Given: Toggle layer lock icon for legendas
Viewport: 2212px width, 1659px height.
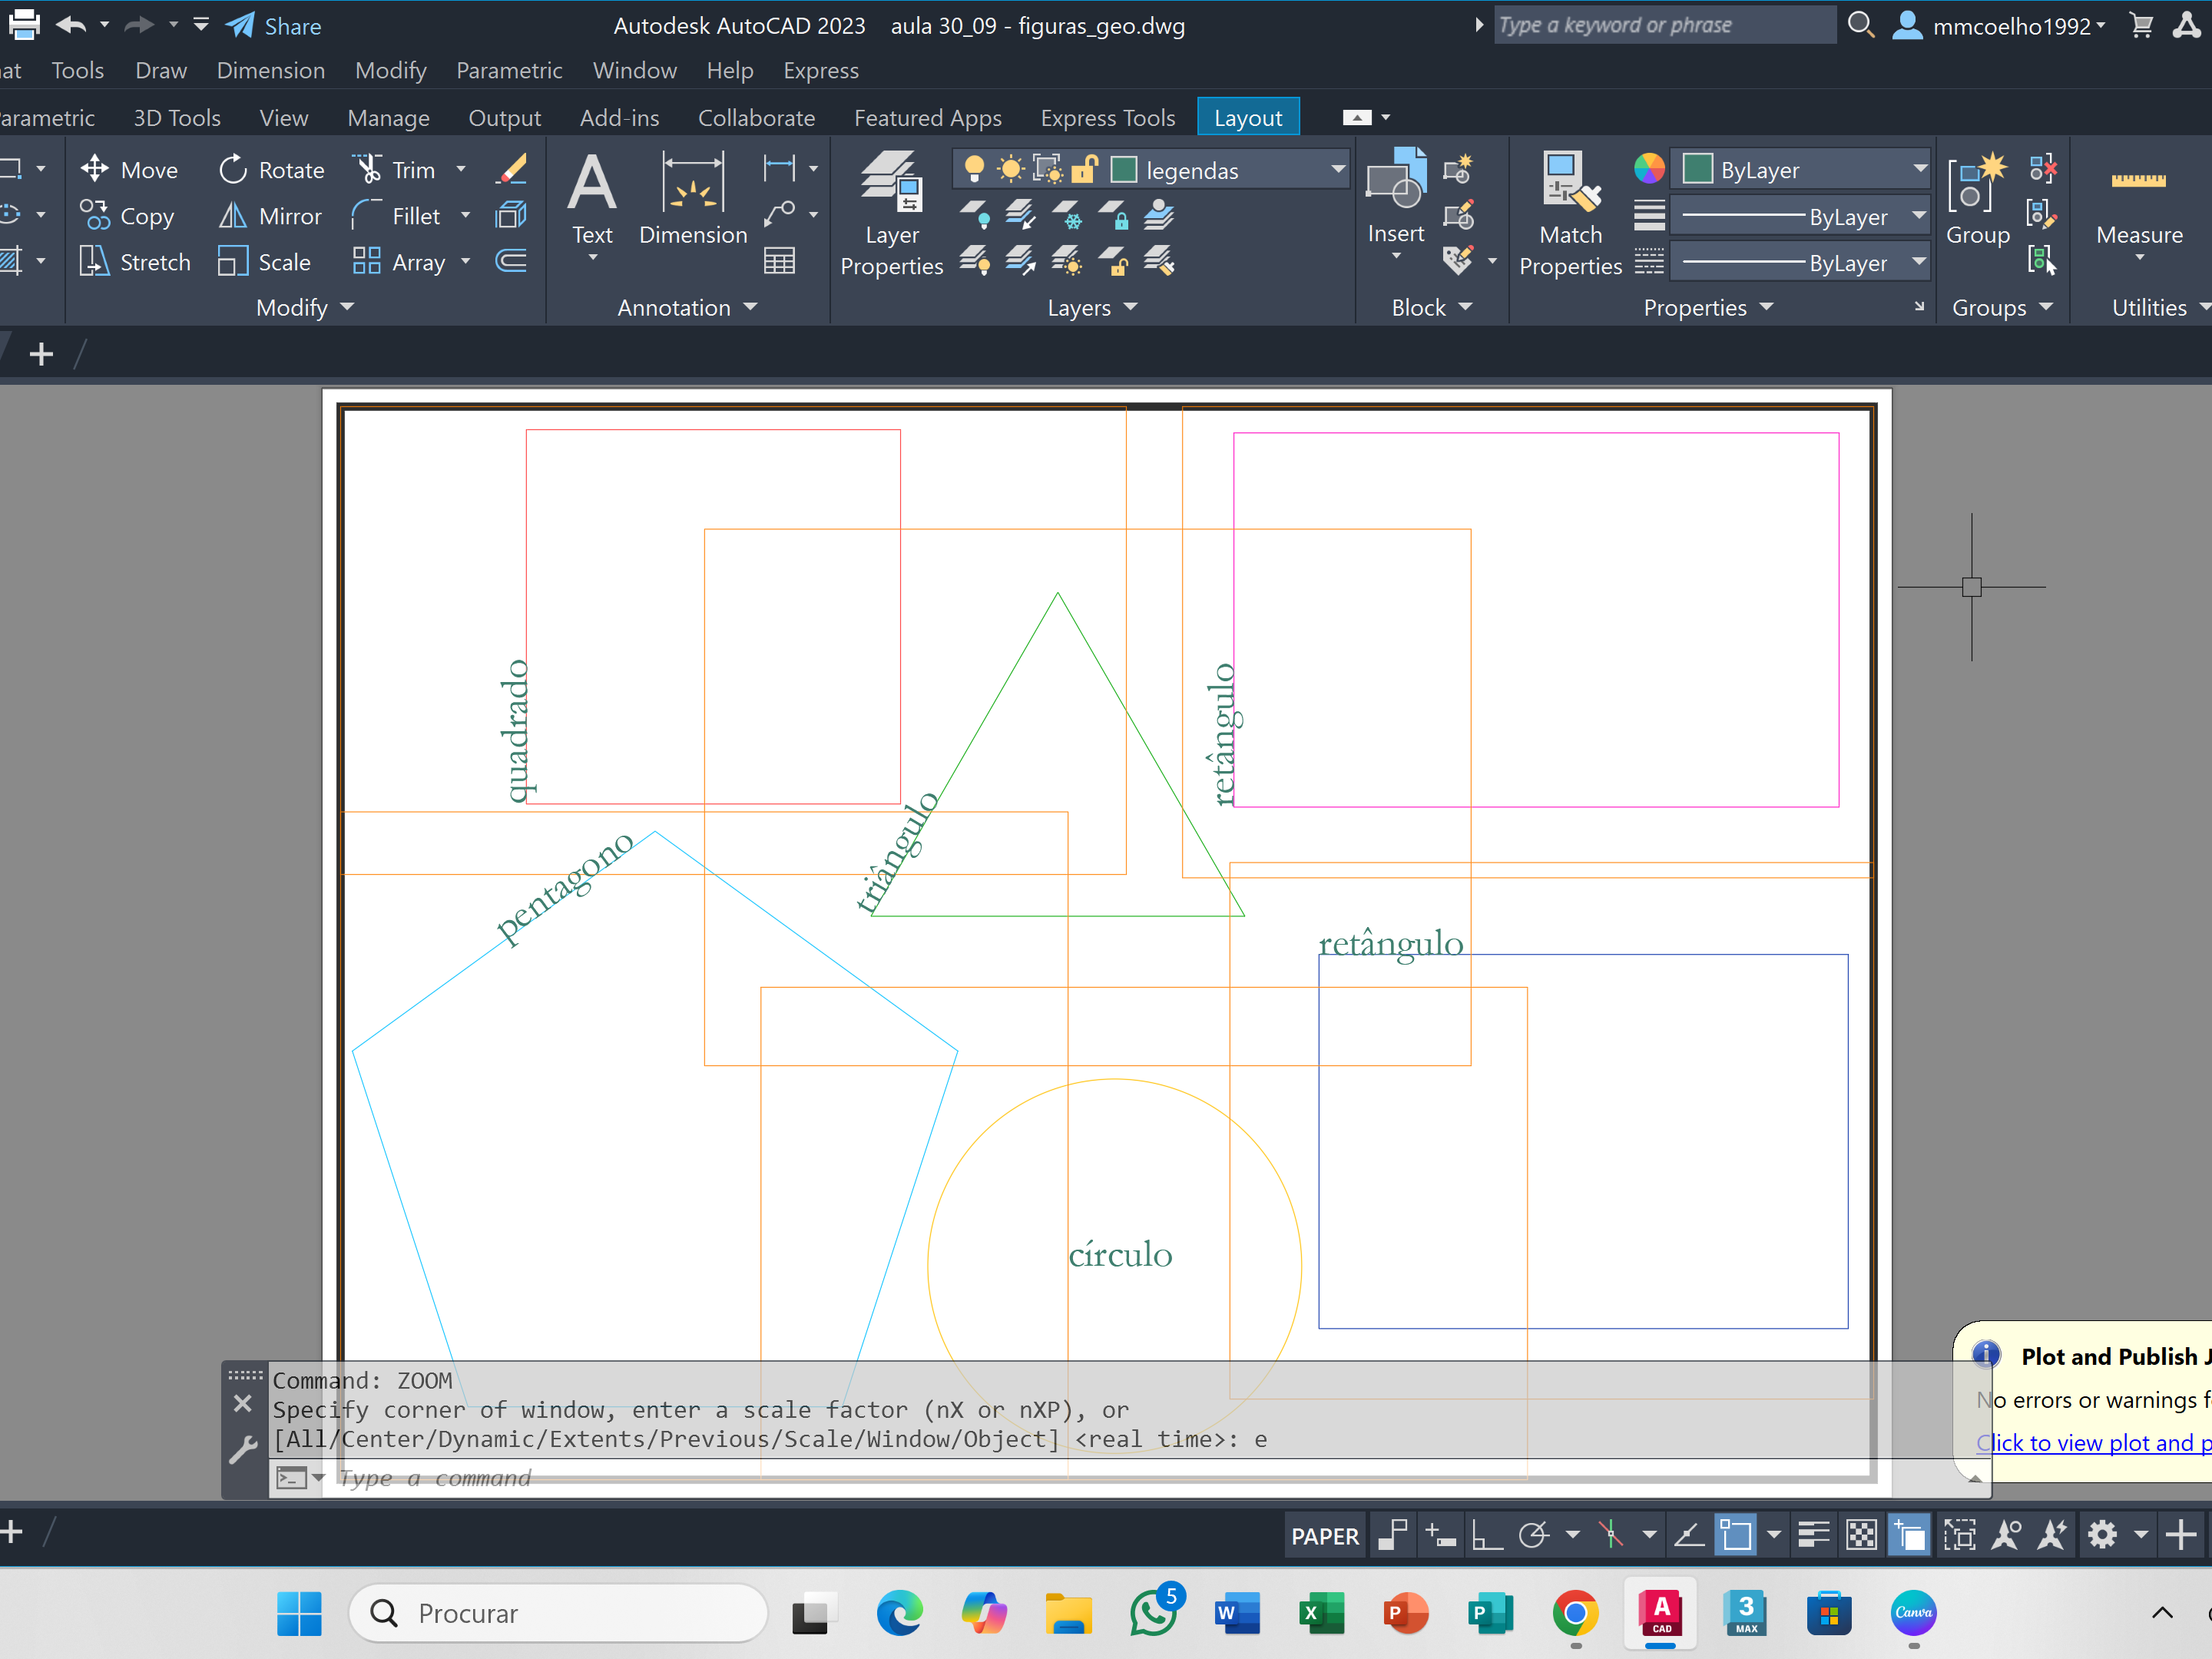Looking at the screenshot, I should point(1084,170).
